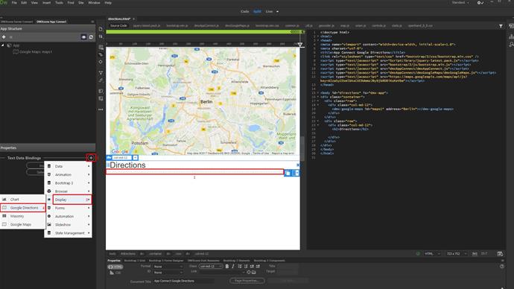Click the filter related files icon
The width and height of the screenshot is (514, 289).
(501, 26)
